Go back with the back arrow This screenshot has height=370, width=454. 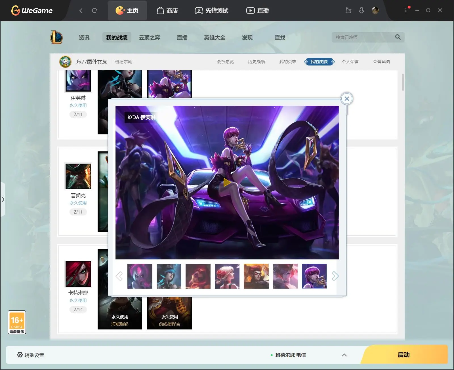point(81,10)
